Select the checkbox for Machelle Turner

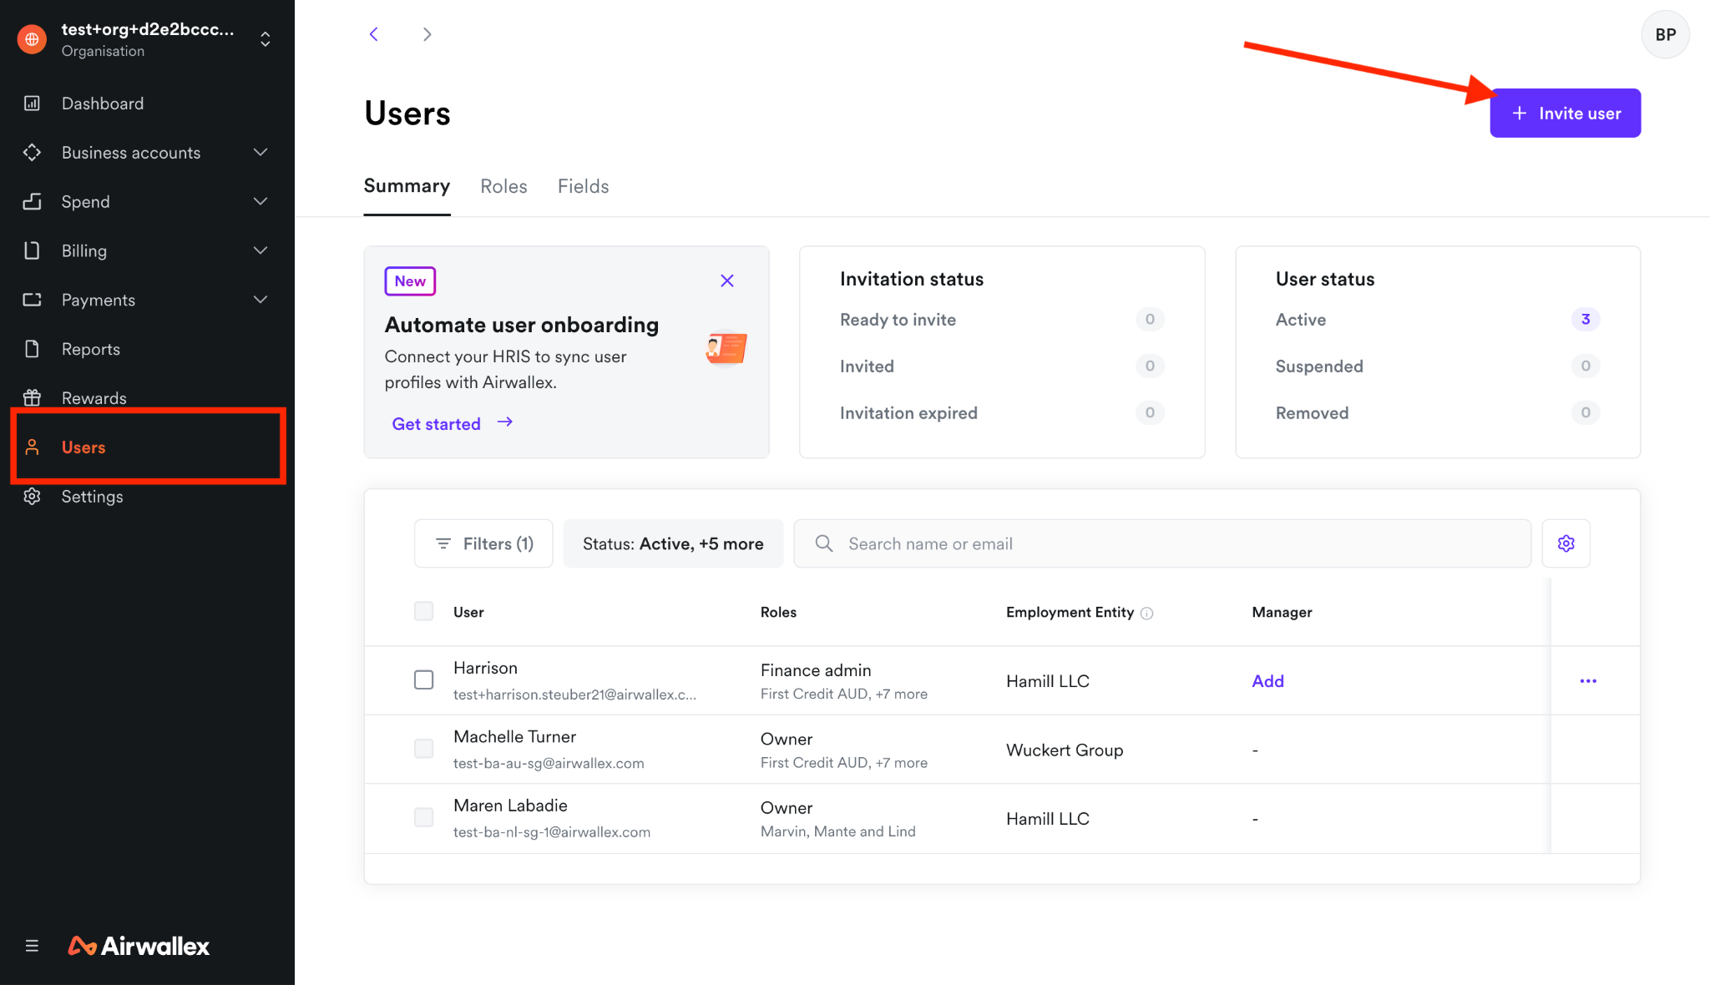click(424, 749)
